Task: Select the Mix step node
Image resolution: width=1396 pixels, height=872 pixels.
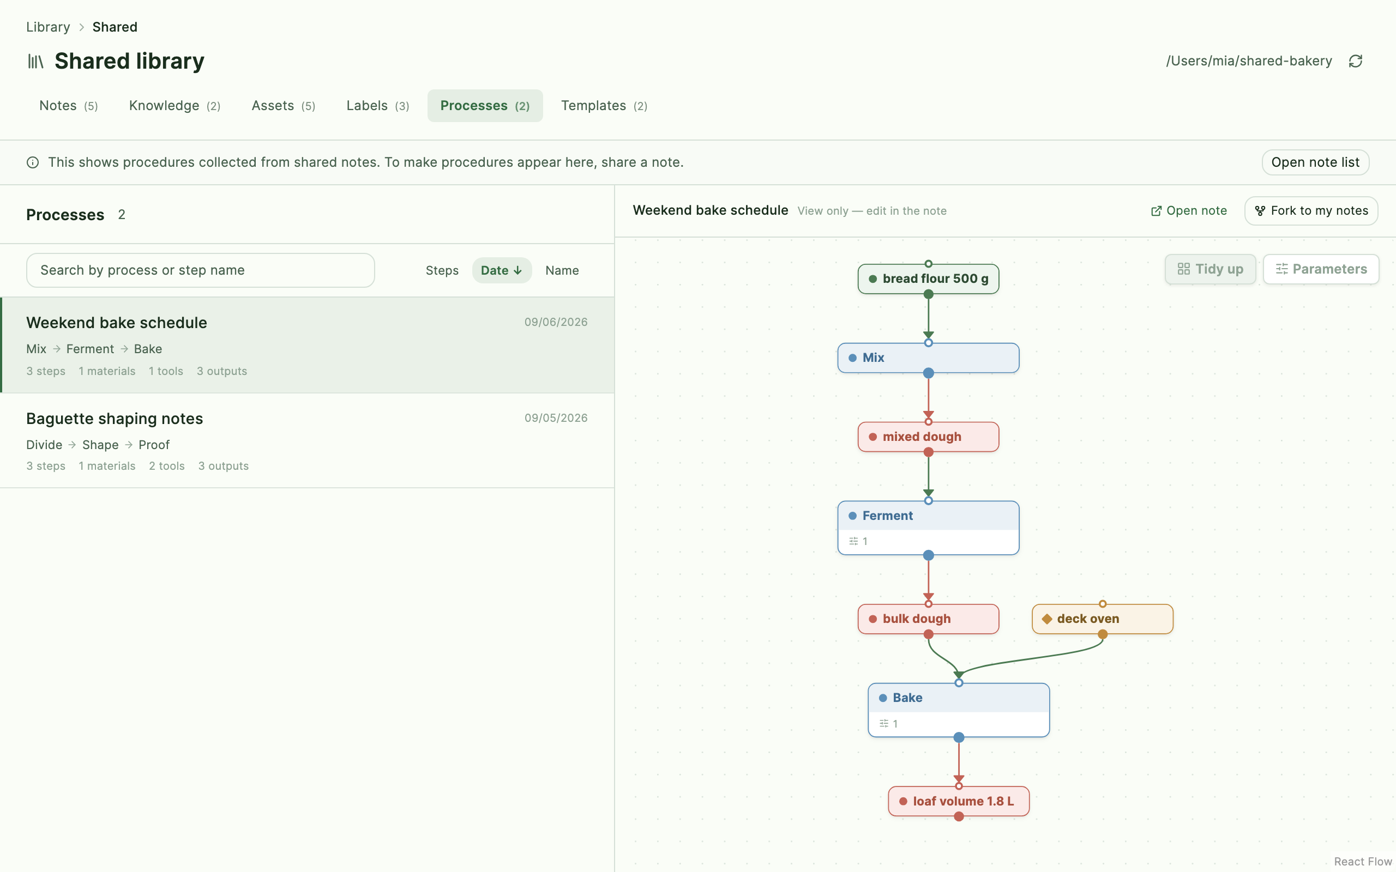Action: pos(928,358)
